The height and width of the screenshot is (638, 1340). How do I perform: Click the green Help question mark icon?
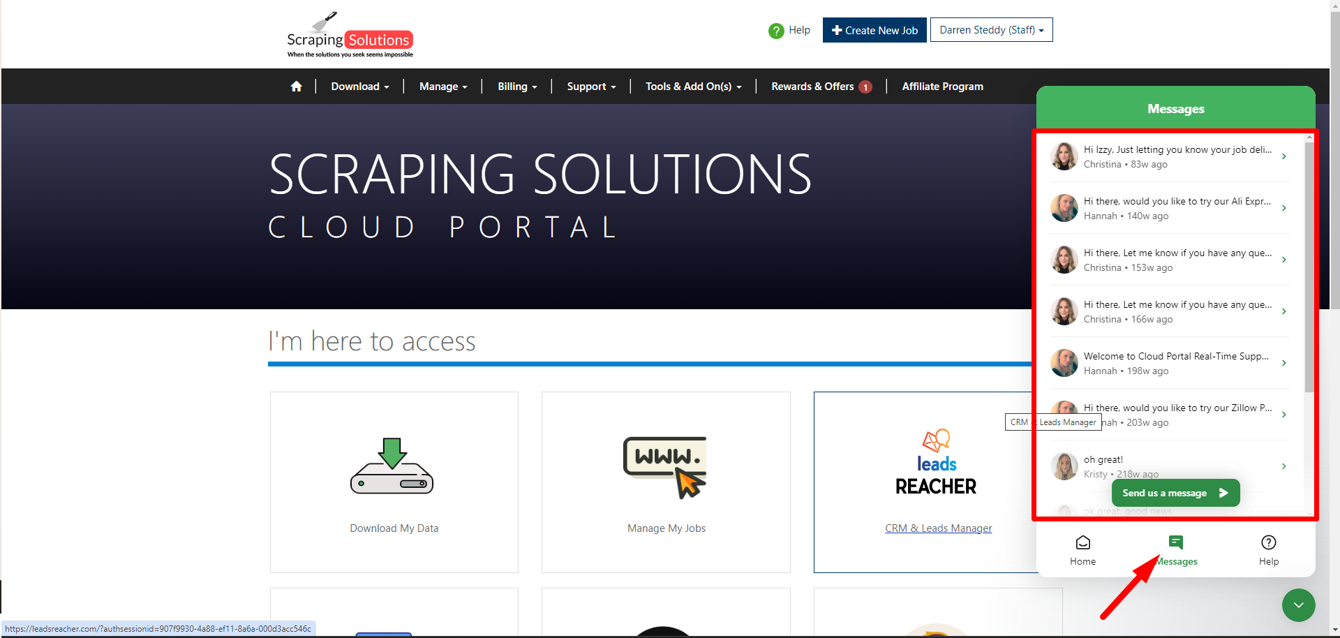[x=776, y=31]
